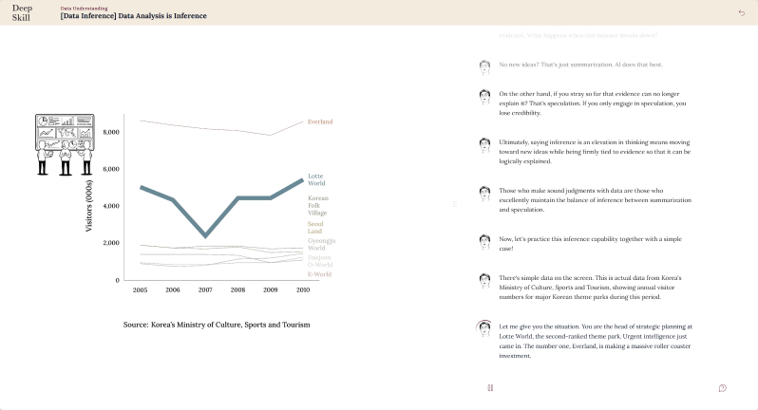Click the back arrow icon in header
Image resolution: width=758 pixels, height=410 pixels.
tap(742, 13)
